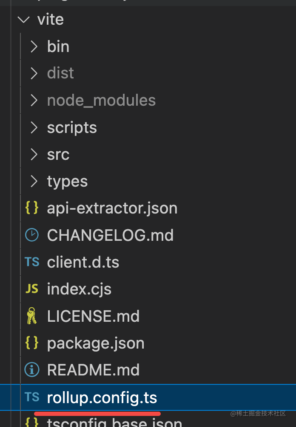Open the tsconfig.base.json file

114,423
